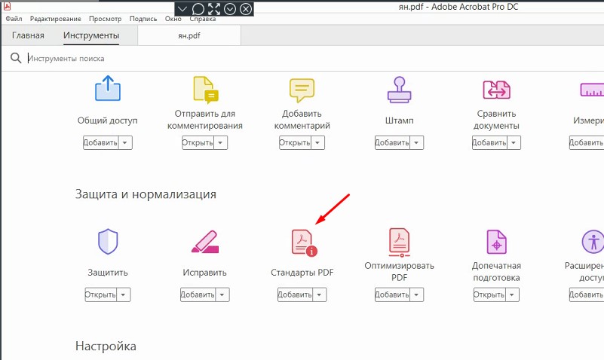Viewport: 604px width, 360px height.
Task: Click Добавить button under Штамп
Action: tap(393, 142)
